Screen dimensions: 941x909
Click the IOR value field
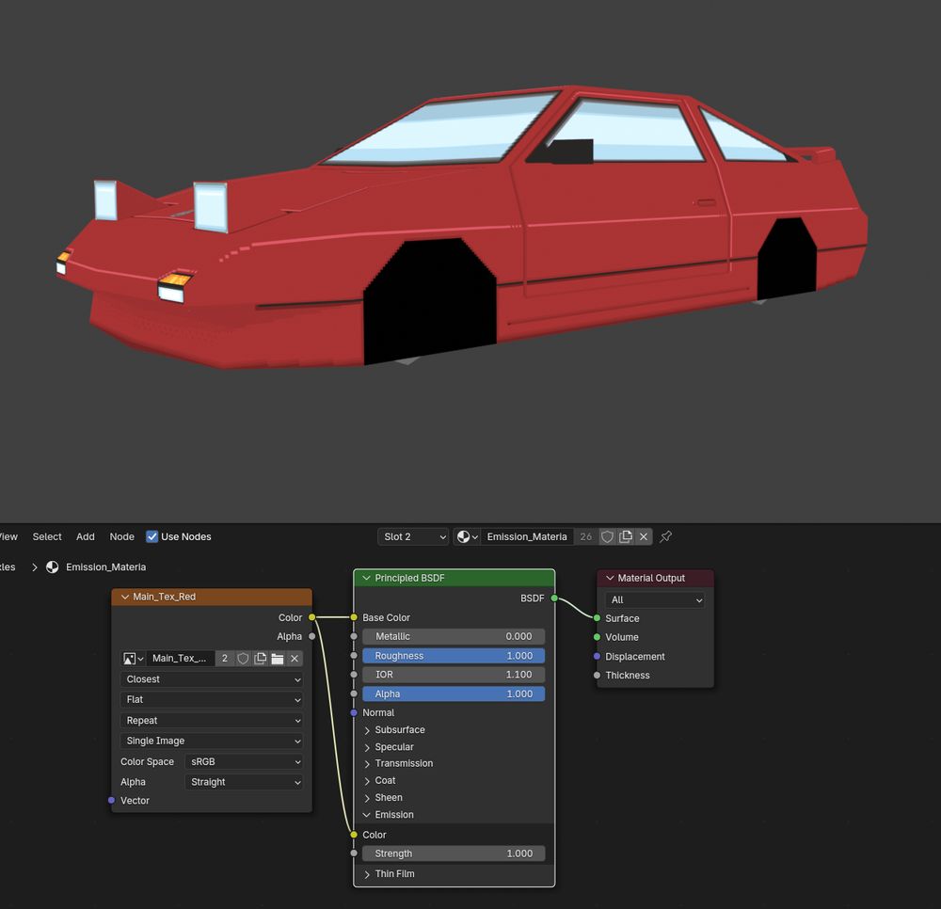[x=454, y=675]
